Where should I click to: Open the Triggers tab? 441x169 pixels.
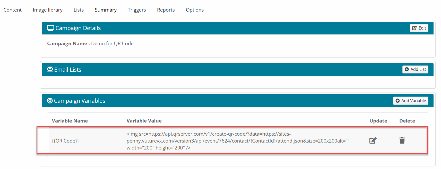[x=137, y=10]
